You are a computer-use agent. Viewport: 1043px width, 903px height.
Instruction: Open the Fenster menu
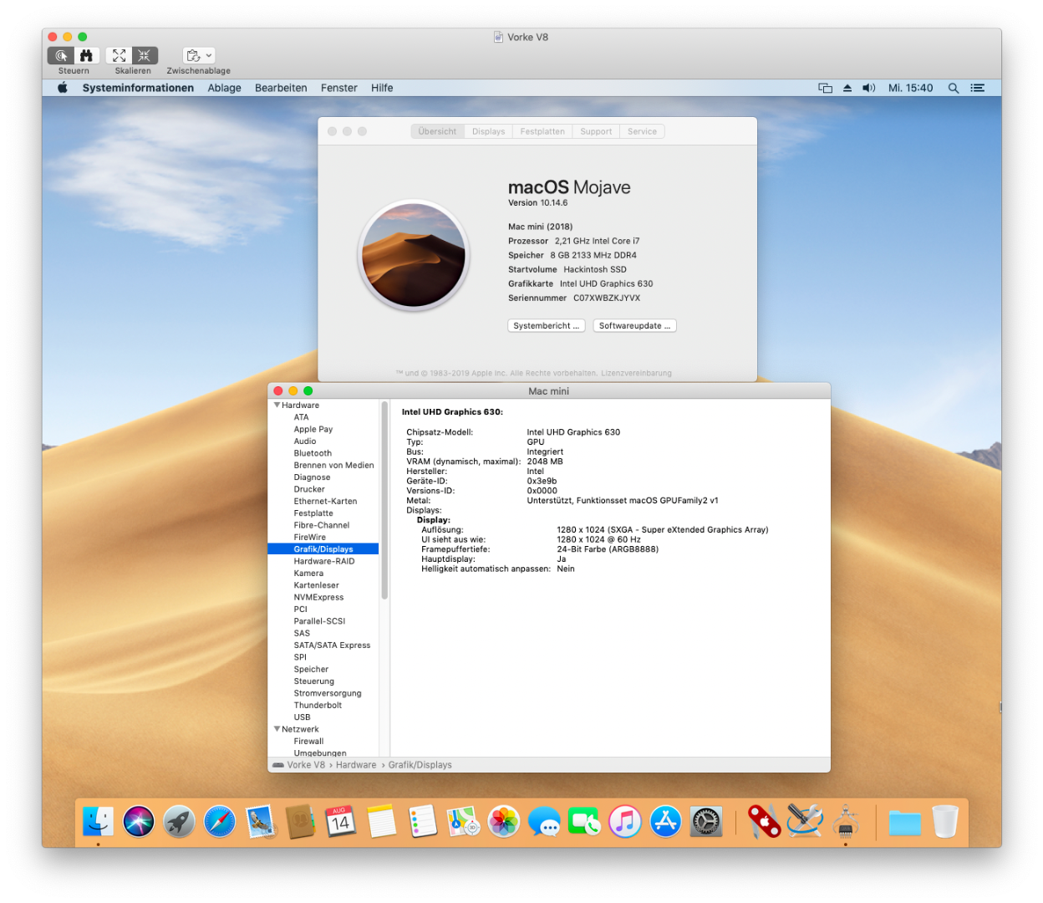pyautogui.click(x=338, y=88)
